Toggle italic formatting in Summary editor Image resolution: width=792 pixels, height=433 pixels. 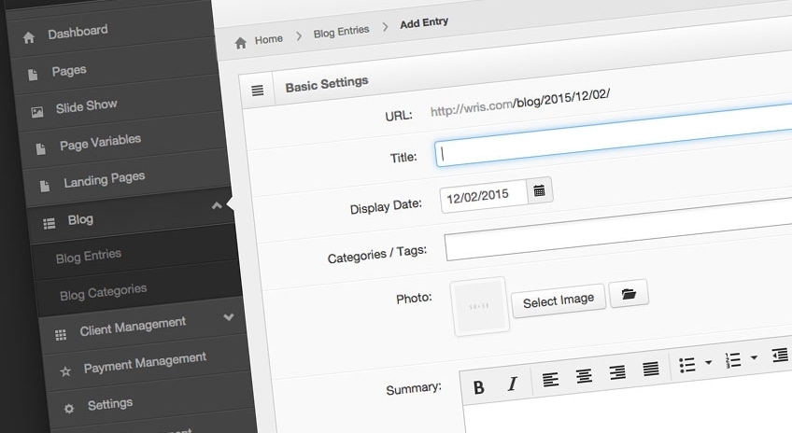pos(512,384)
